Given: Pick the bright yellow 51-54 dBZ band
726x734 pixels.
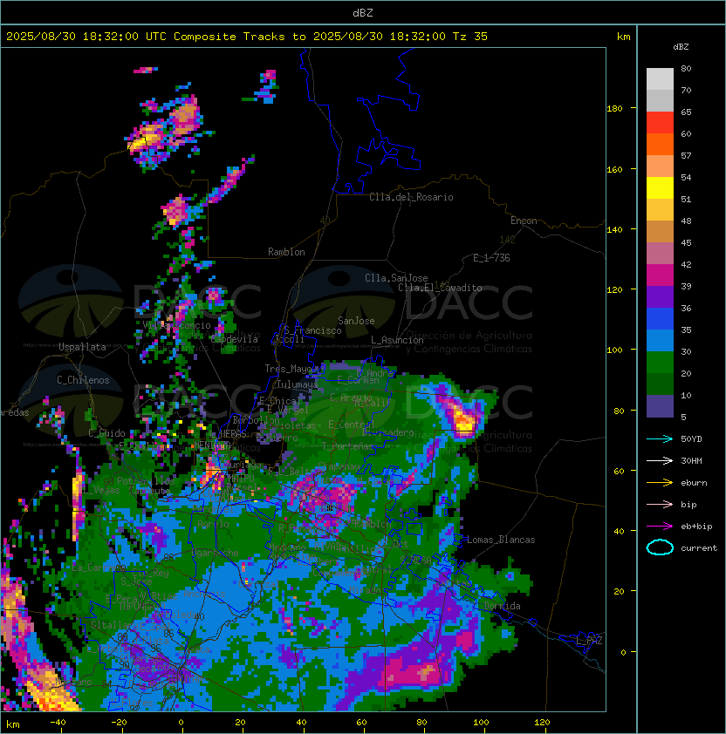Looking at the screenshot, I should pyautogui.click(x=660, y=187).
